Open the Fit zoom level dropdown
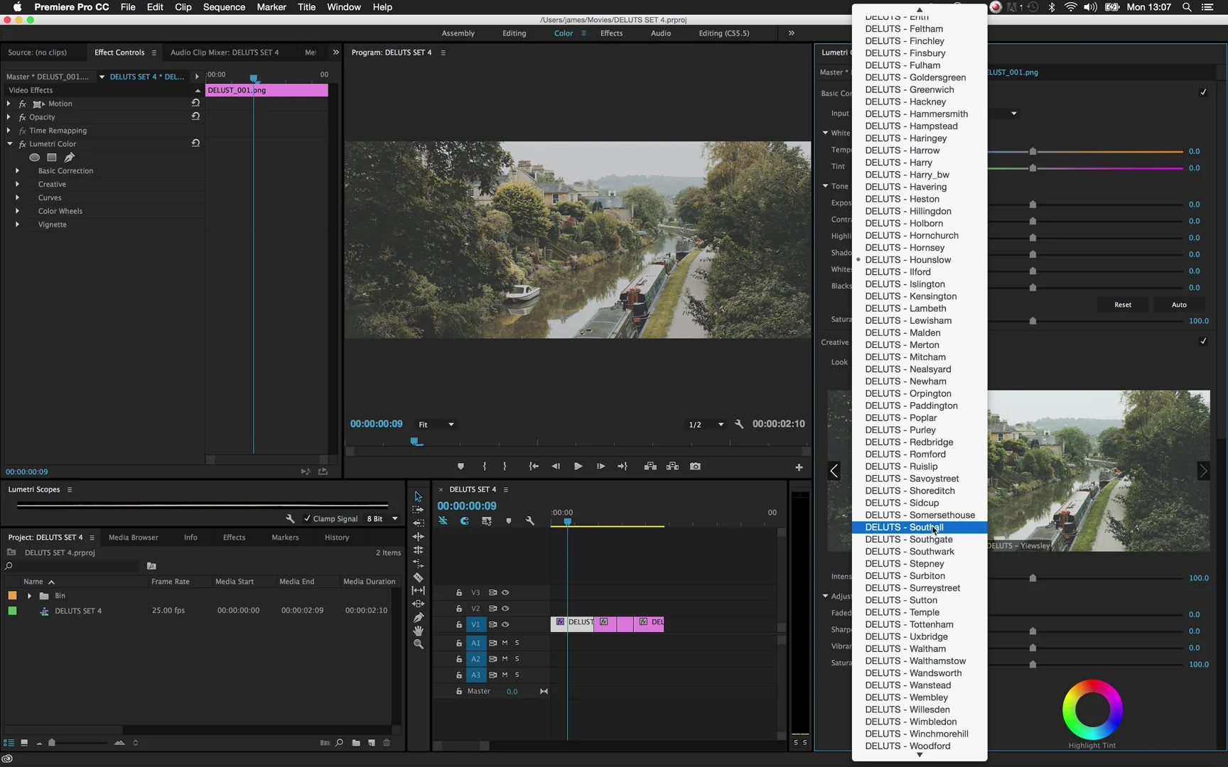This screenshot has width=1228, height=767. (436, 425)
